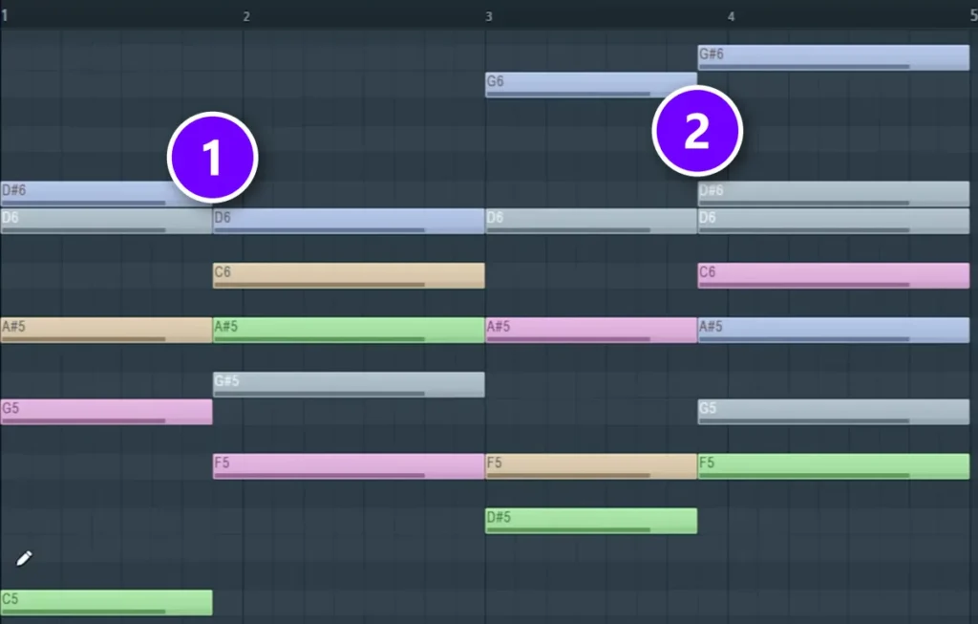Viewport: 978px width, 624px height.
Task: Select the blue G6 note
Action: (590, 85)
